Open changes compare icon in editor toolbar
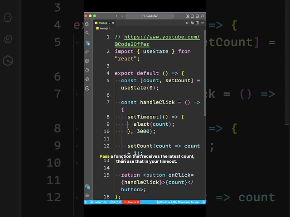This screenshot has height=217, width=290. pyautogui.click(x=192, y=23)
